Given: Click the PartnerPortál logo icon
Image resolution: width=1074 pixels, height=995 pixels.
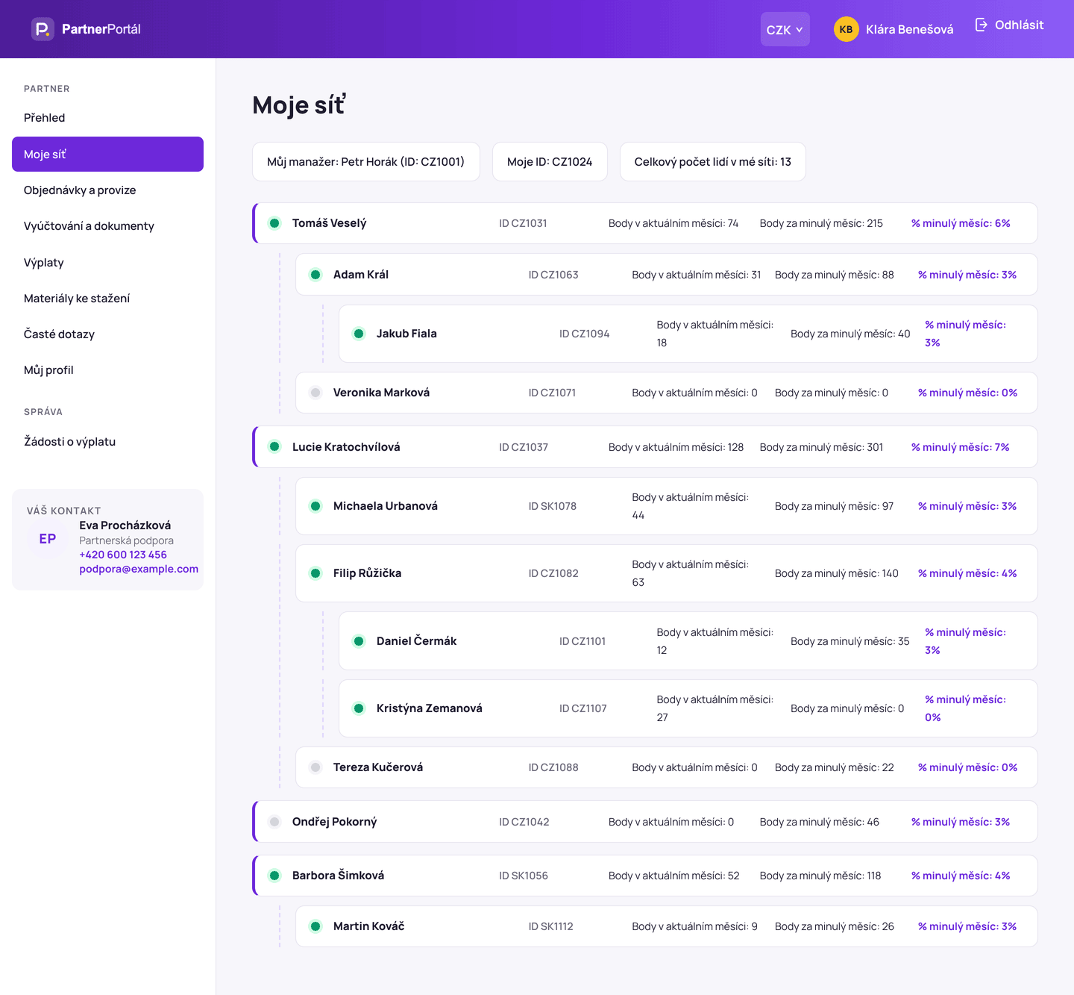Looking at the screenshot, I should [x=43, y=29].
